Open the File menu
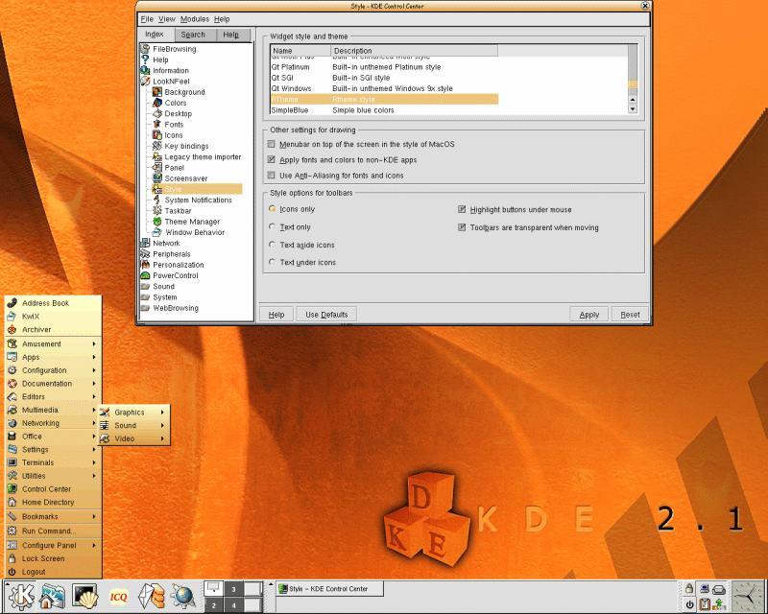This screenshot has width=768, height=614. point(147,19)
